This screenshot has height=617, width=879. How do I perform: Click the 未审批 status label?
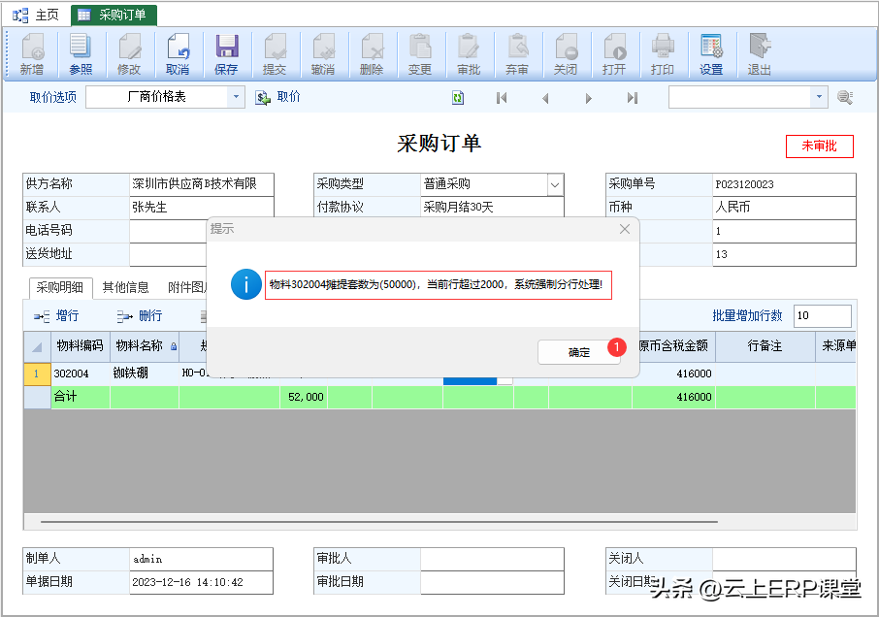tap(819, 146)
